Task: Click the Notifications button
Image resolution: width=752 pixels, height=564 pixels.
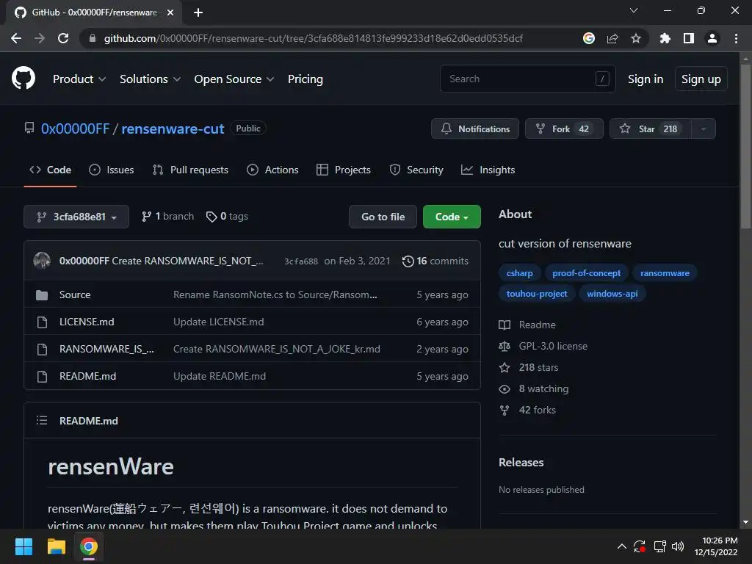Action: (x=475, y=129)
